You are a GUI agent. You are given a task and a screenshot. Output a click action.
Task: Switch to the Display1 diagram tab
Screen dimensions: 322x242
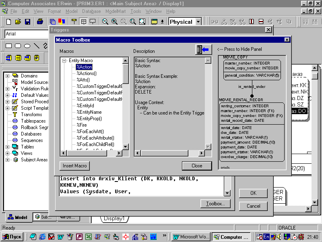coord(114,219)
